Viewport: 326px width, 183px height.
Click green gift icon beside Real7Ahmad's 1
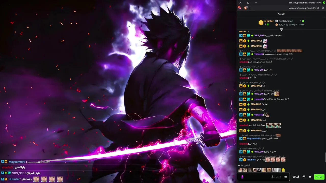coord(303,21)
